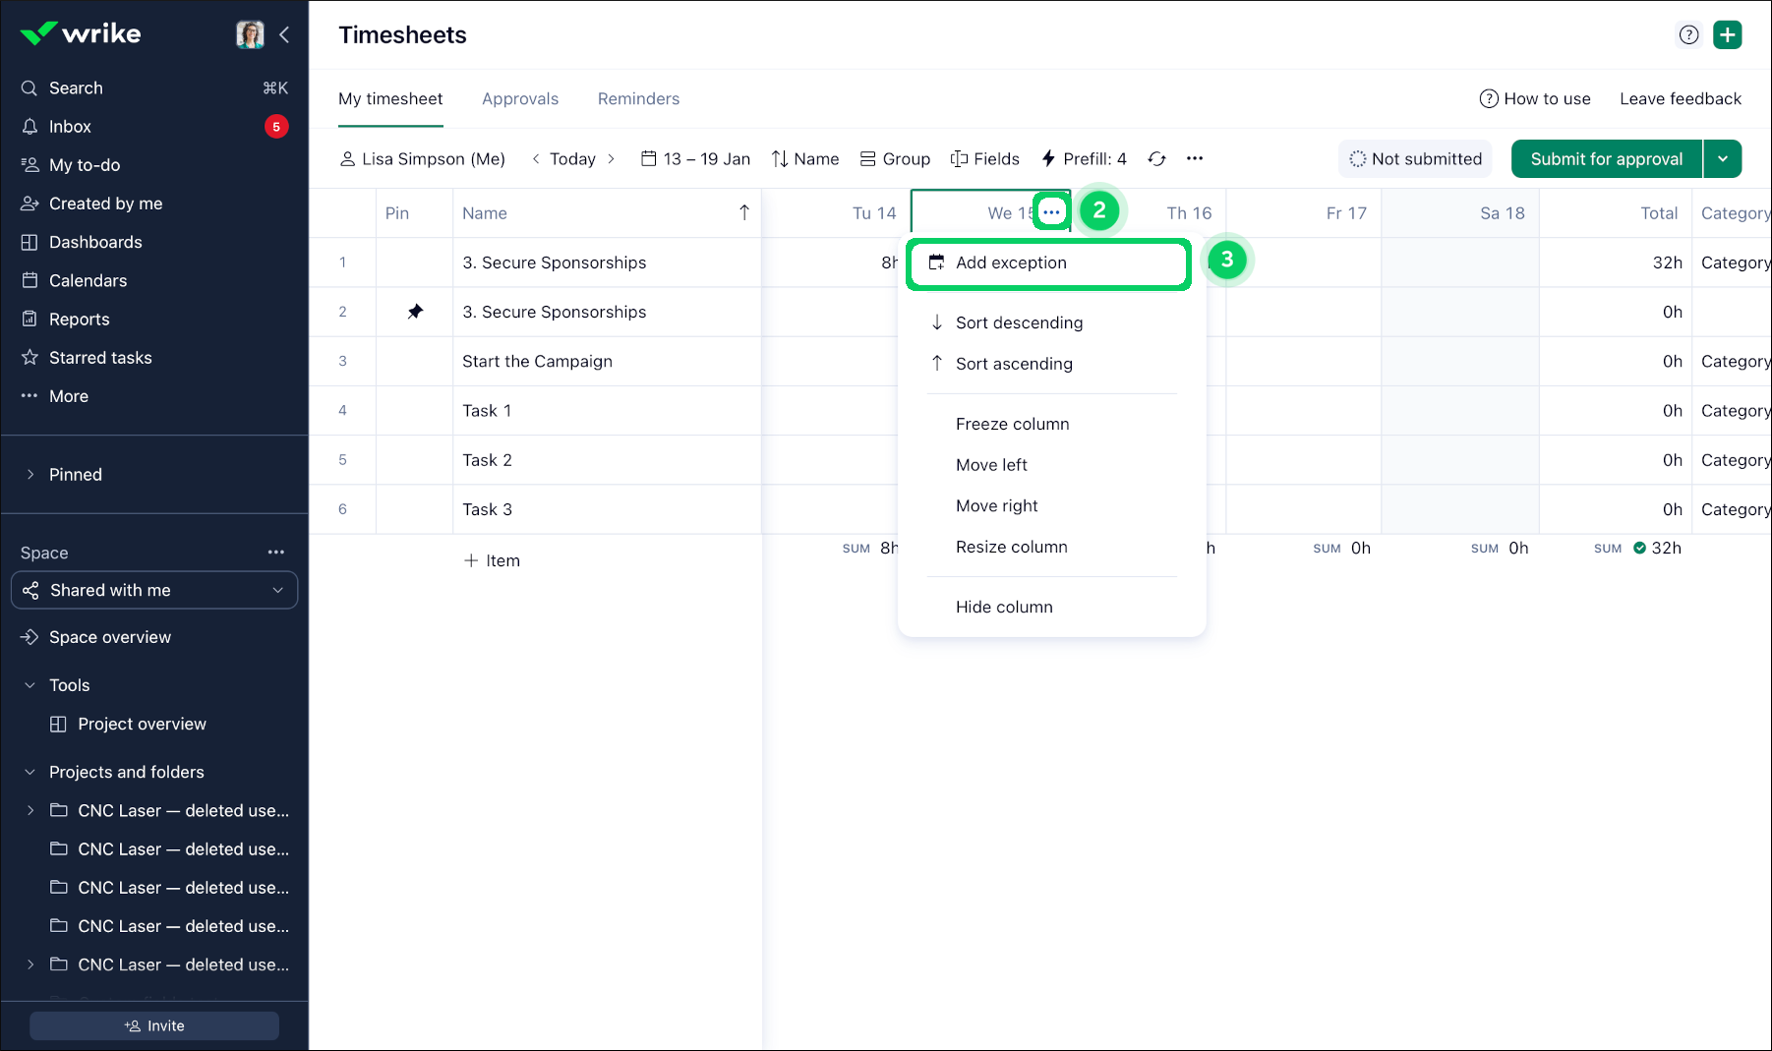Open the user profile avatar
Viewport: 1772px width, 1051px height.
pos(250,35)
